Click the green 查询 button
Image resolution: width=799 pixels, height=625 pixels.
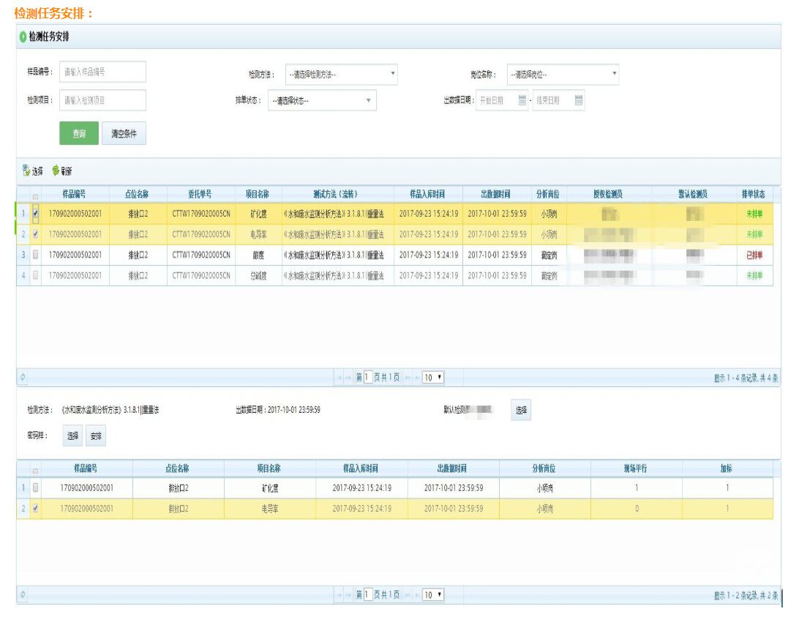pos(78,134)
